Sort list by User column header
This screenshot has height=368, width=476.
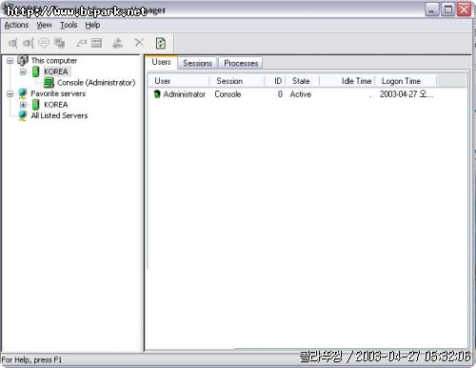179,81
